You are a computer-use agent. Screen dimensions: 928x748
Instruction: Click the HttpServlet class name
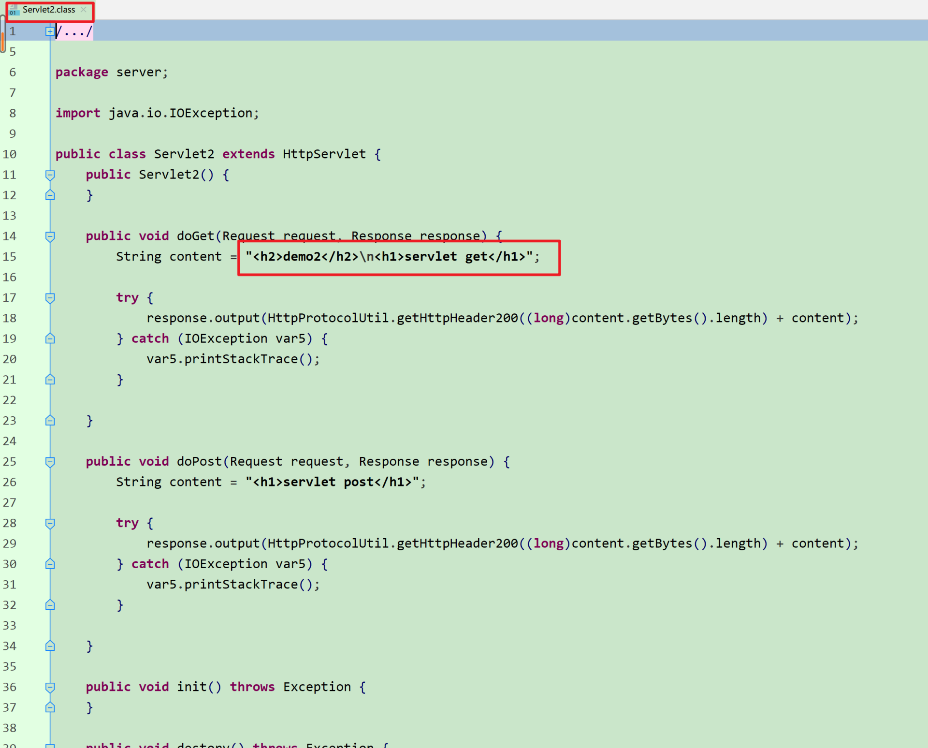(324, 154)
